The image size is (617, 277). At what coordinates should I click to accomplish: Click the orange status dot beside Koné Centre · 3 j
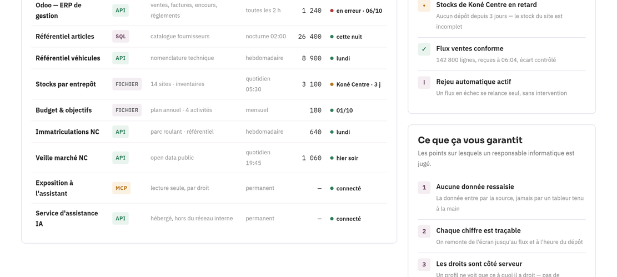point(332,84)
